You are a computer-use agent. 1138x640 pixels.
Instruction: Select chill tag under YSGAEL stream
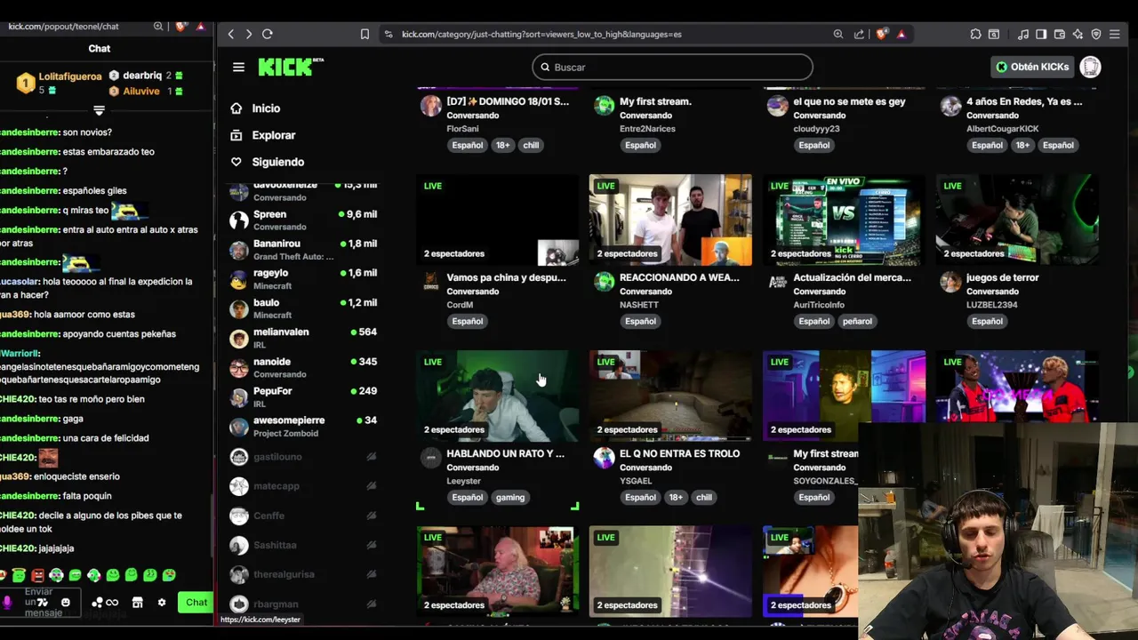[704, 497]
